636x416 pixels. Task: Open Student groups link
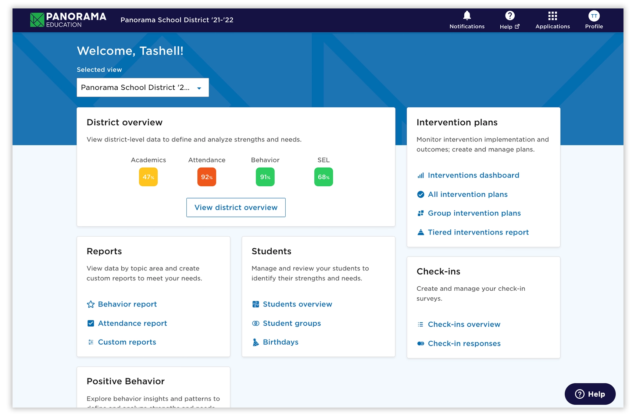292,323
